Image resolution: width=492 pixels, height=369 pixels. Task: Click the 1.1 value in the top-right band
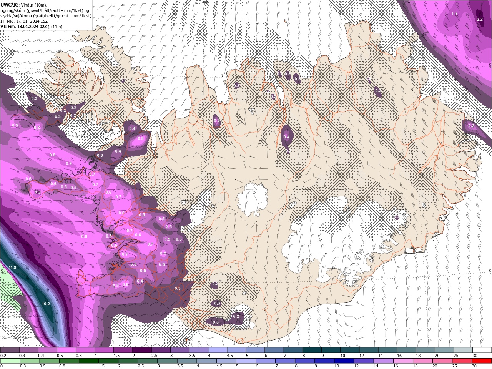(x=454, y=14)
